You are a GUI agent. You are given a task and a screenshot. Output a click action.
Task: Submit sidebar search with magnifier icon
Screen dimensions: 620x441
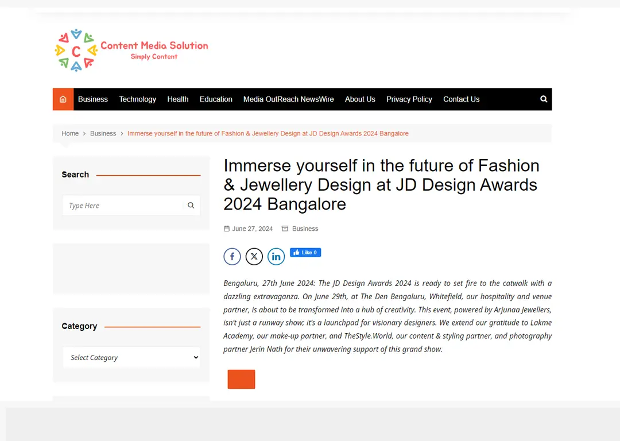tap(191, 206)
